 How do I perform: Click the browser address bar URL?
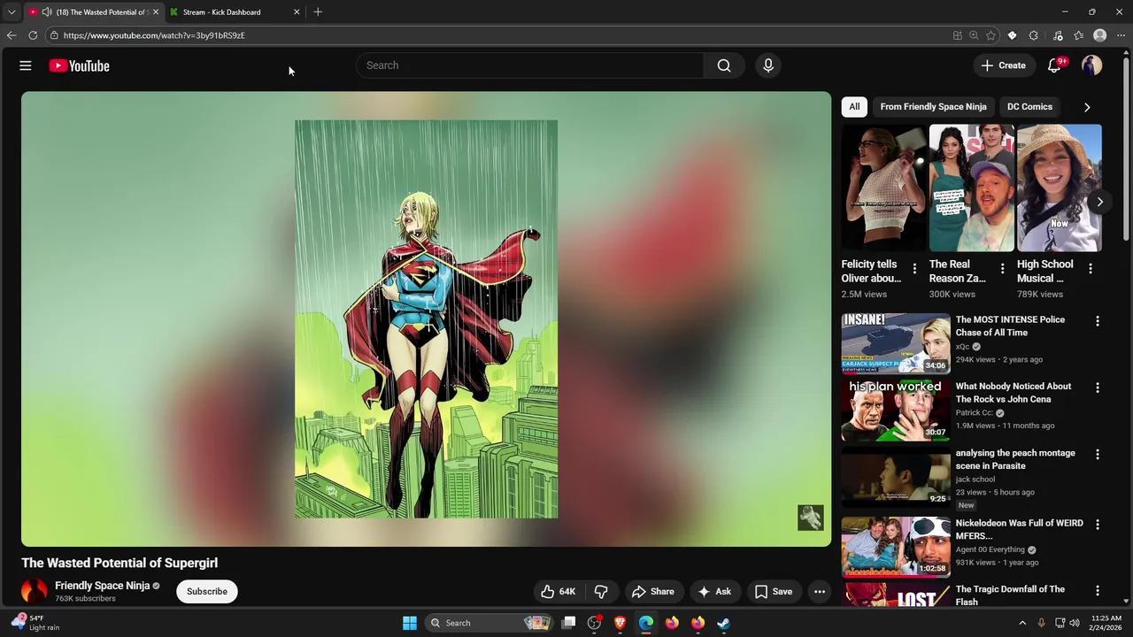click(x=154, y=35)
